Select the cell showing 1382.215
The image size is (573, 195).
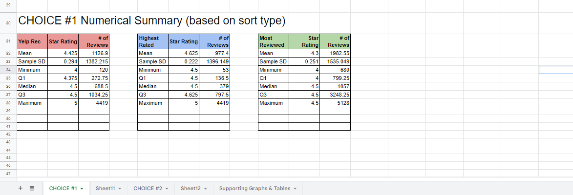94,61
